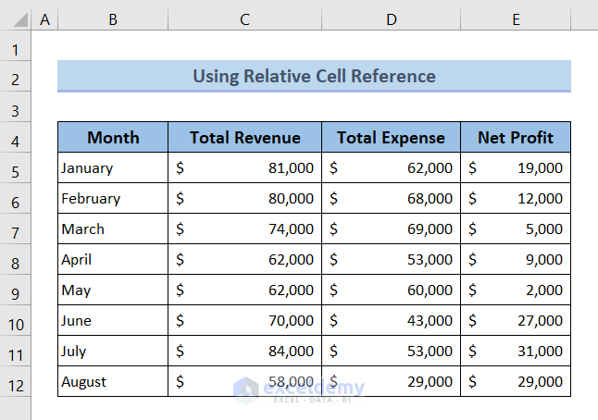Select the 'August' cell

coord(113,382)
